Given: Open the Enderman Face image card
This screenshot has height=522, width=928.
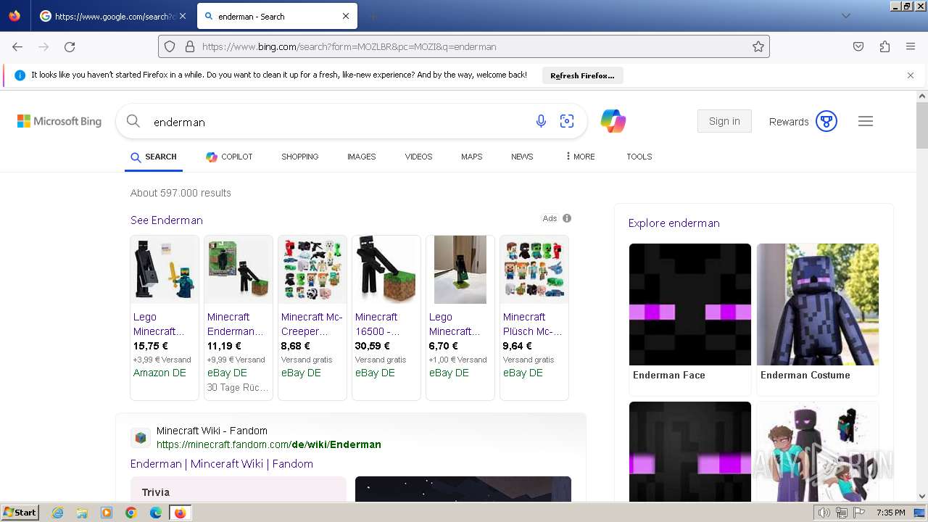Looking at the screenshot, I should (x=690, y=319).
